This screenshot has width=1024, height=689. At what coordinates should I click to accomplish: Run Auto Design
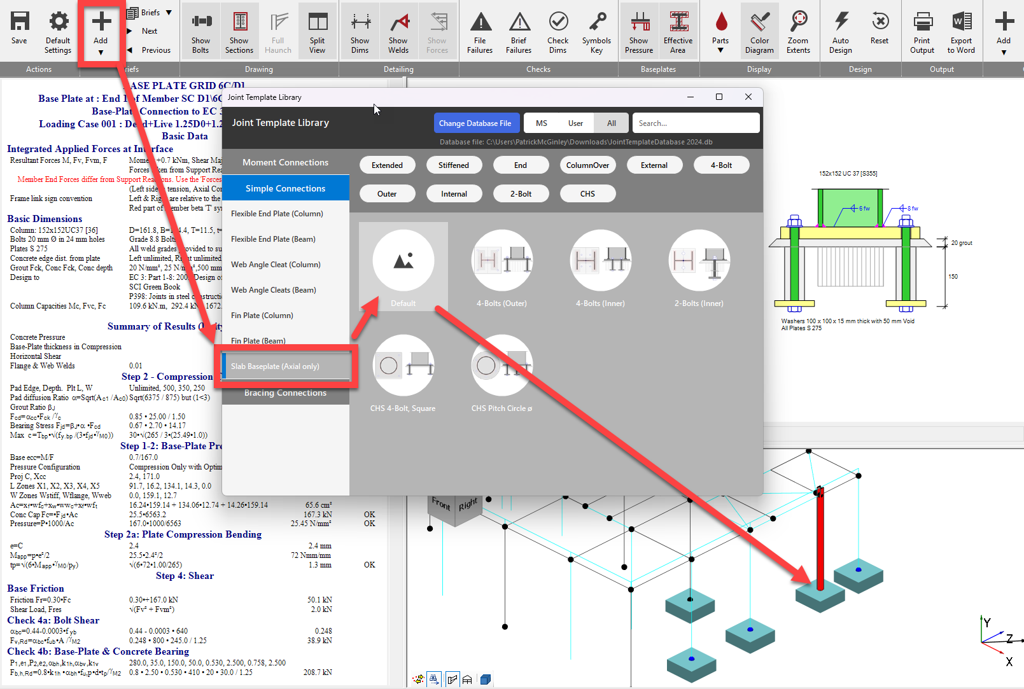point(841,32)
